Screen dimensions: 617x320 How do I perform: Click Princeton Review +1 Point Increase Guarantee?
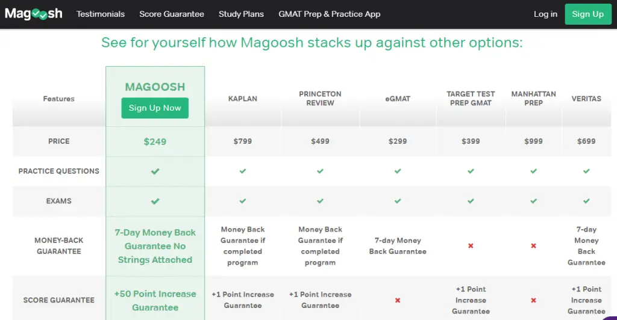coord(321,300)
